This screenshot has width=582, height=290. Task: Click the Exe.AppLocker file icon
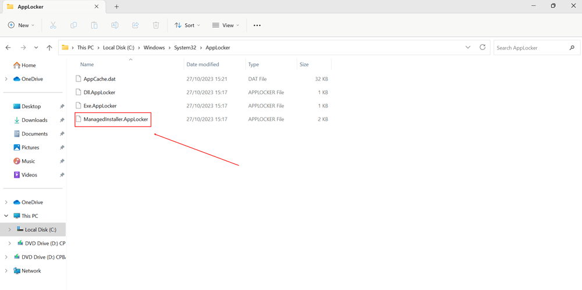(78, 106)
